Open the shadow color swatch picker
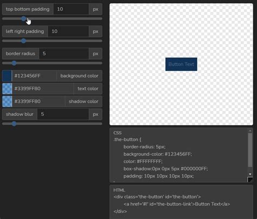This screenshot has height=219, width=257. (x=7, y=101)
